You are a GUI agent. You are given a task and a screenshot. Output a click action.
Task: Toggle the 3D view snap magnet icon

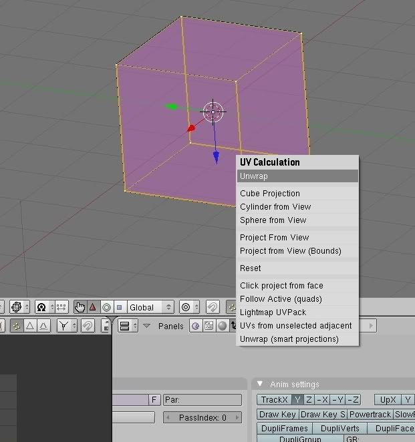tap(213, 307)
